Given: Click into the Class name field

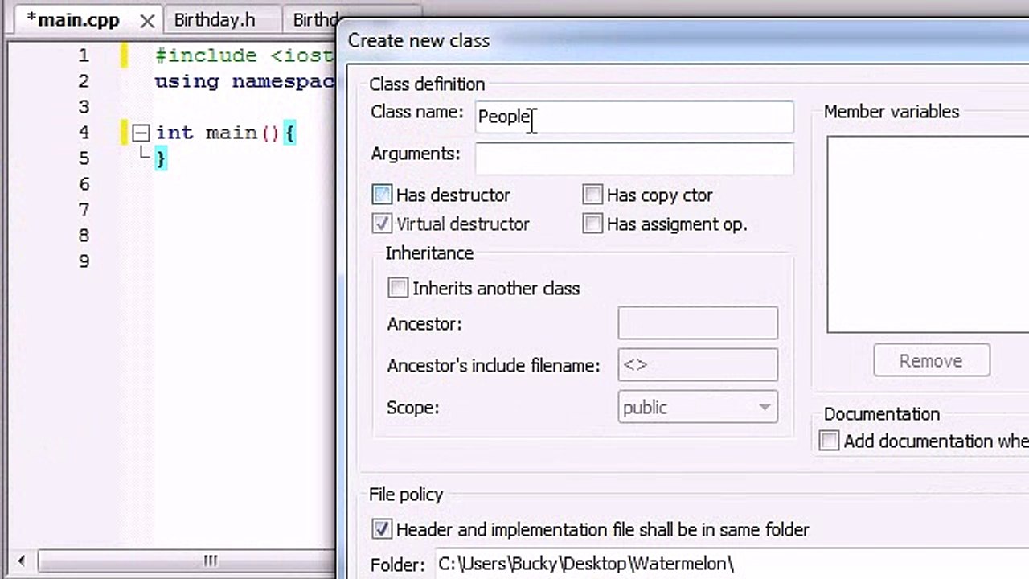Looking at the screenshot, I should pyautogui.click(x=633, y=117).
